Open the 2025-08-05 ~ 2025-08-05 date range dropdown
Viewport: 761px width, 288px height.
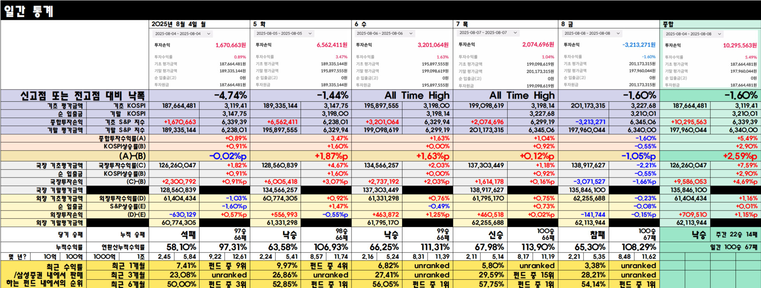click(x=284, y=33)
